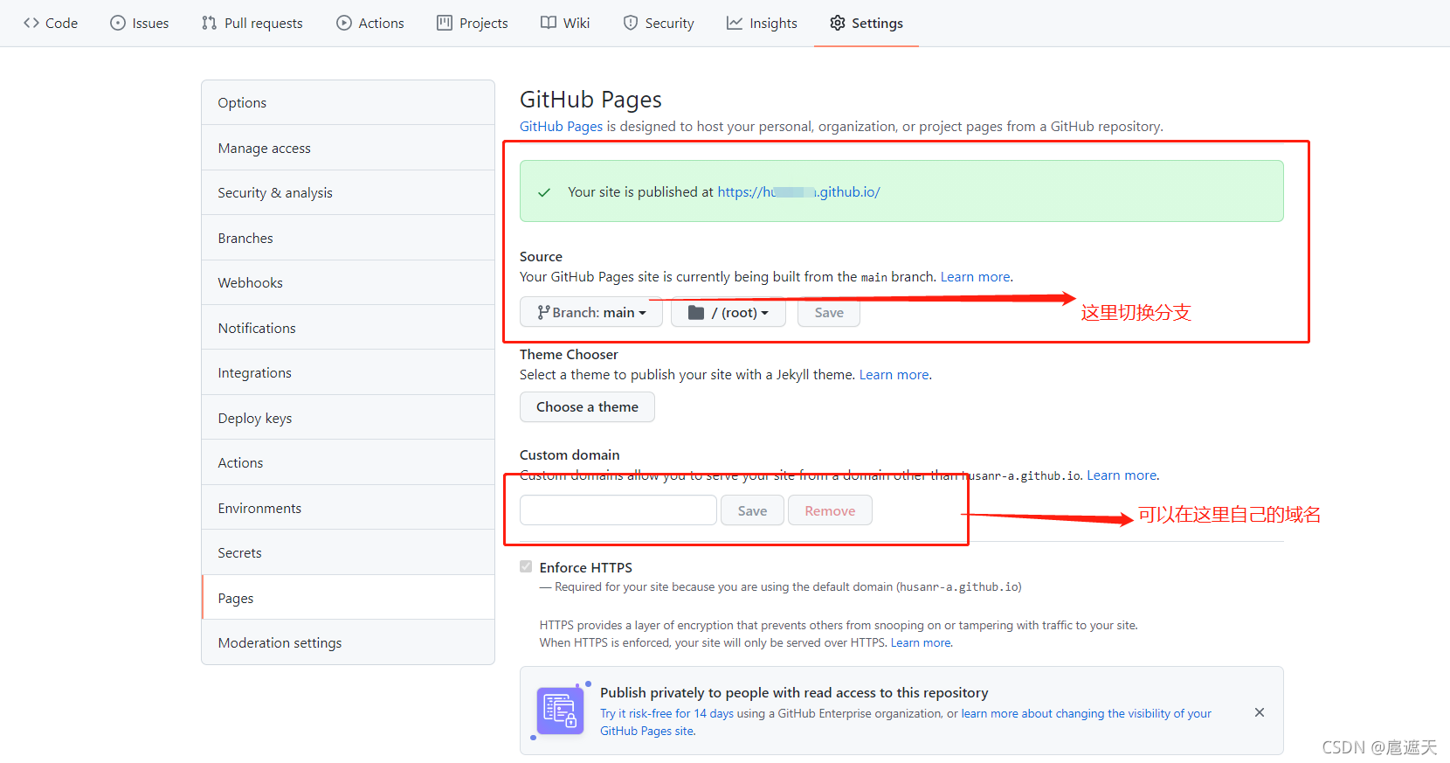This screenshot has width=1450, height=763.
Task: Open the Issues tab
Action: click(x=140, y=23)
